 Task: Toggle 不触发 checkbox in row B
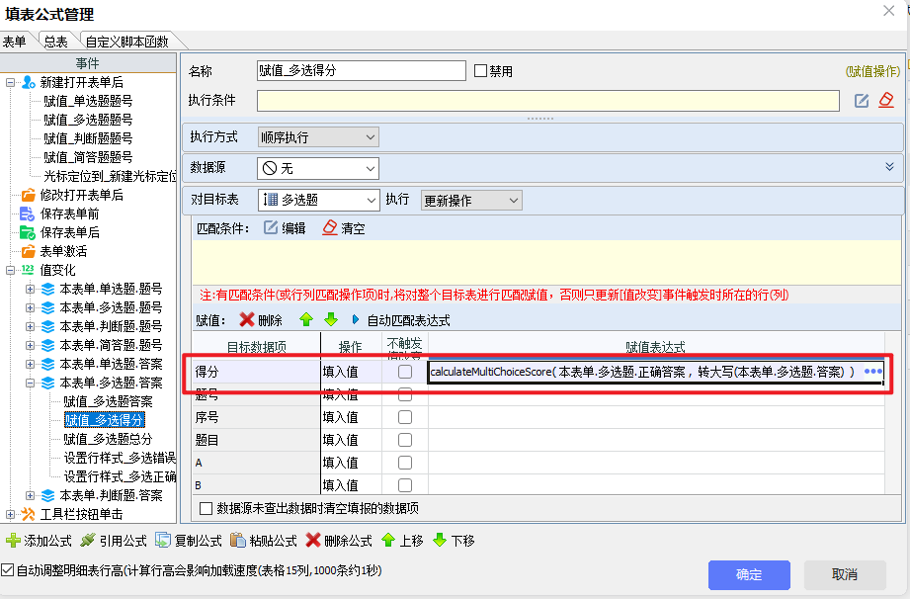tap(405, 485)
